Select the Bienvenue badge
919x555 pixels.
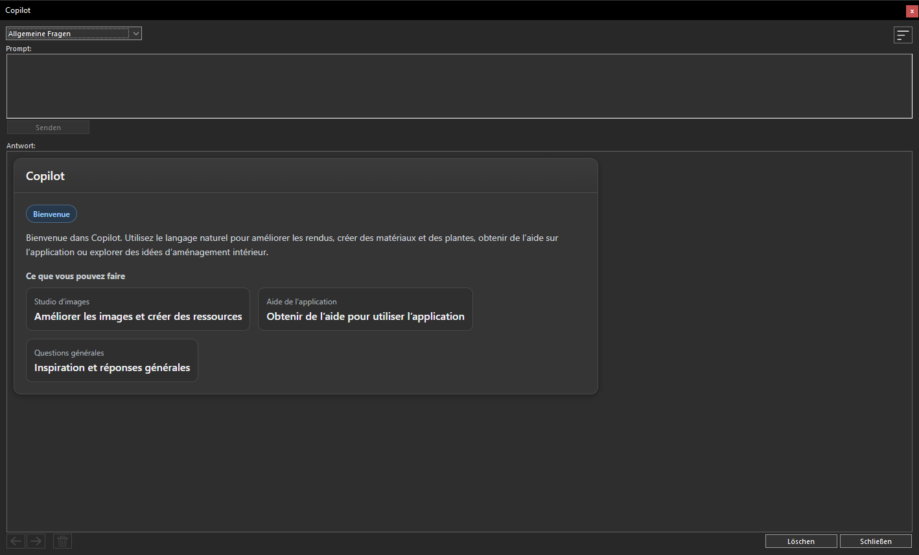click(51, 214)
